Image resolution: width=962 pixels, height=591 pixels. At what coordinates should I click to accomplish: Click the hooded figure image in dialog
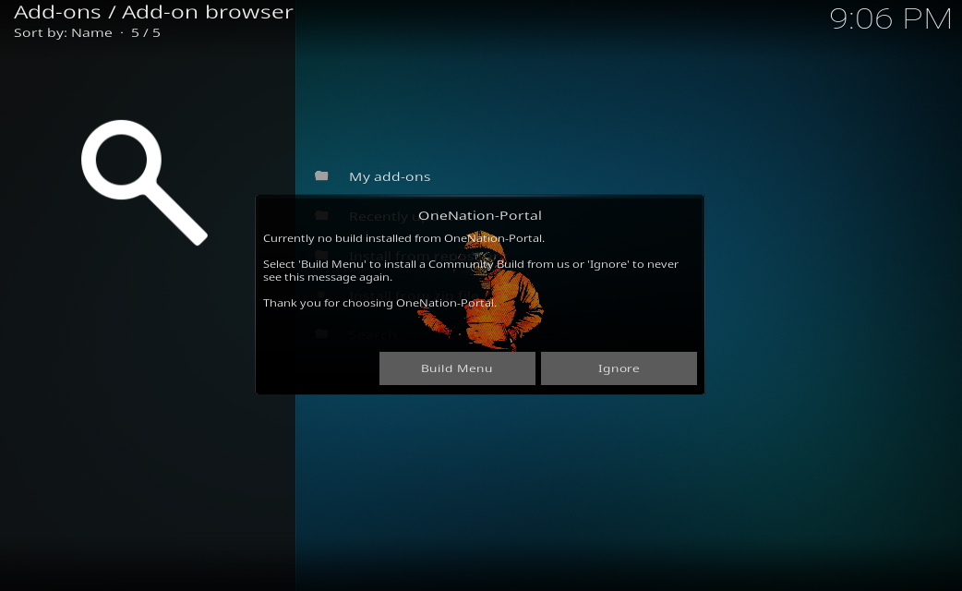(x=480, y=291)
